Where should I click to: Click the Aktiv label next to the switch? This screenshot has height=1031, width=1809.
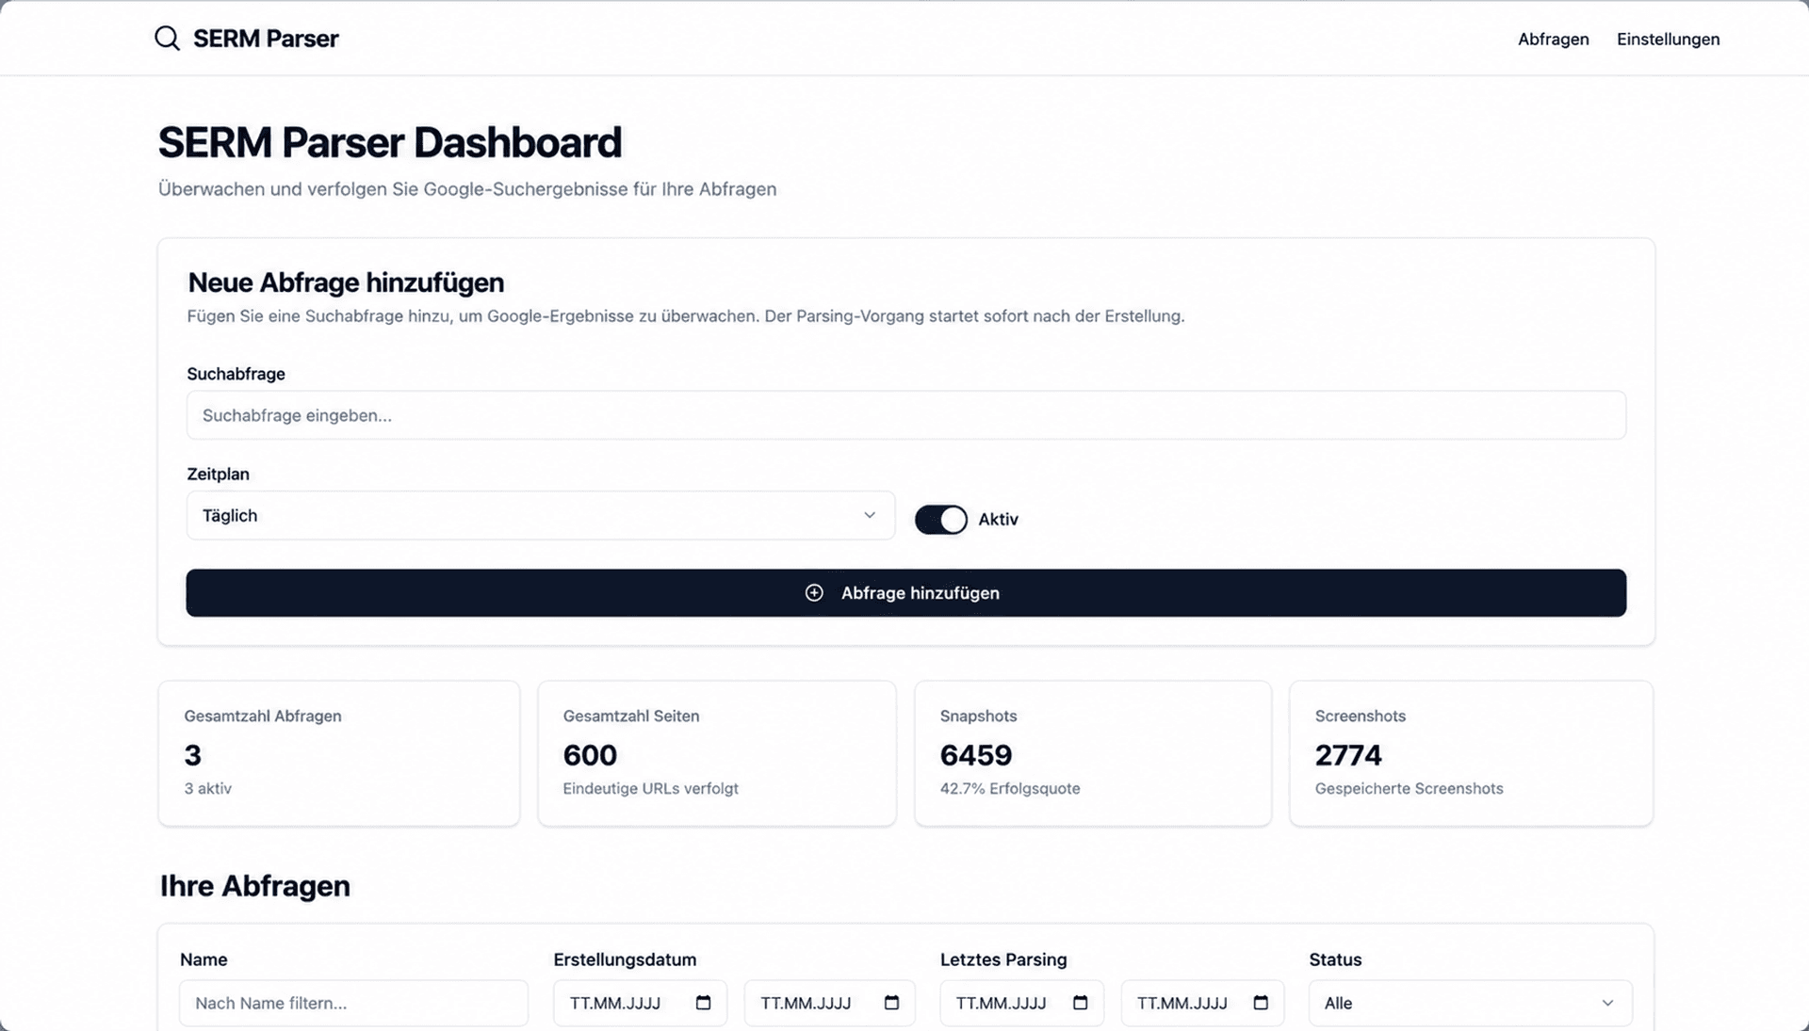pos(998,520)
